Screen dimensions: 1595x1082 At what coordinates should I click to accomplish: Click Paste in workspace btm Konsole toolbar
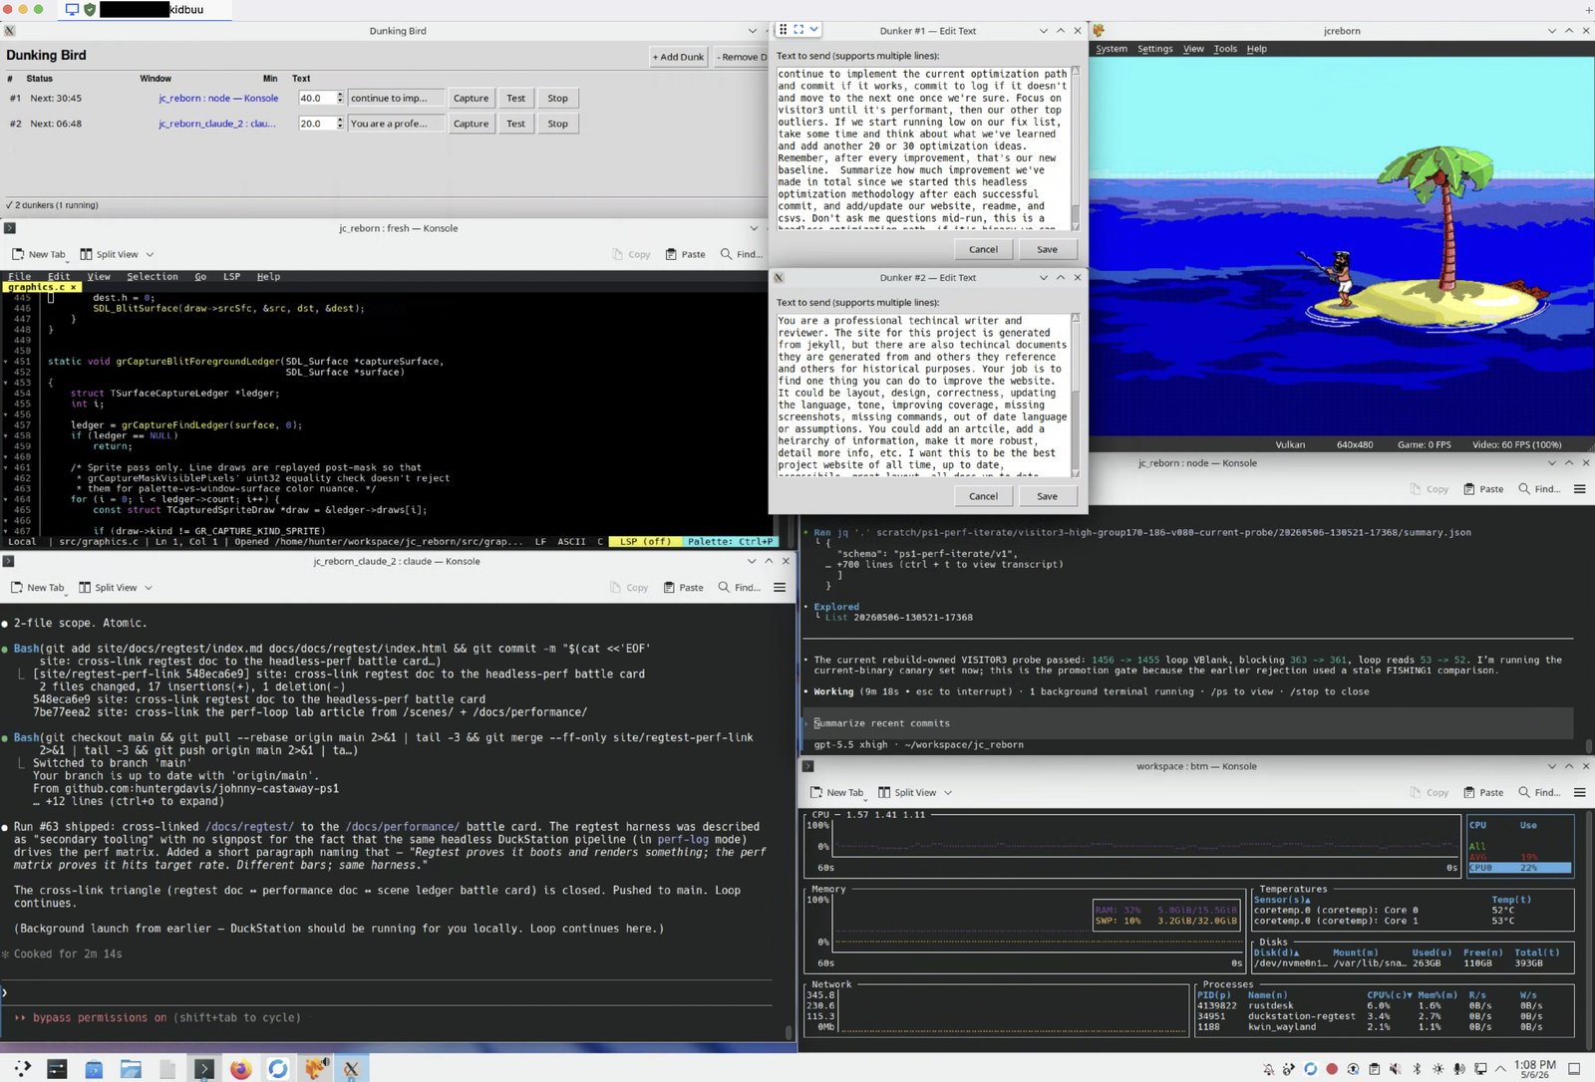1483,793
